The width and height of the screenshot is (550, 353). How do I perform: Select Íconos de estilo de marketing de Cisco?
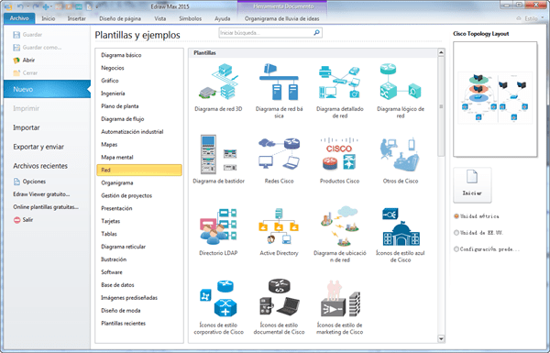click(x=339, y=306)
